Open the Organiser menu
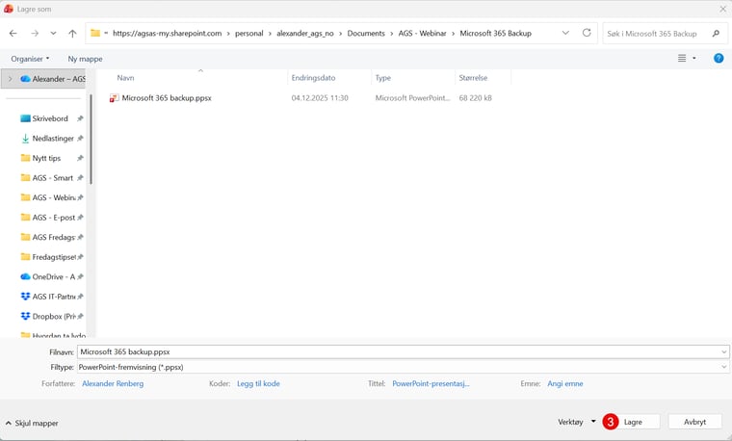 tap(30, 59)
